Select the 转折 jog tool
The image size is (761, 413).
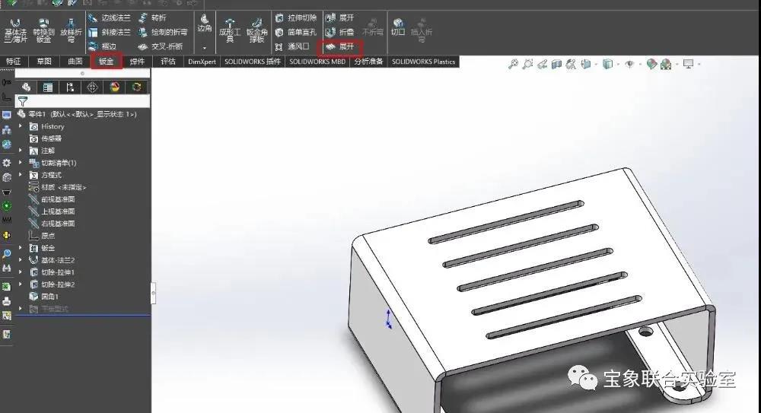152,18
